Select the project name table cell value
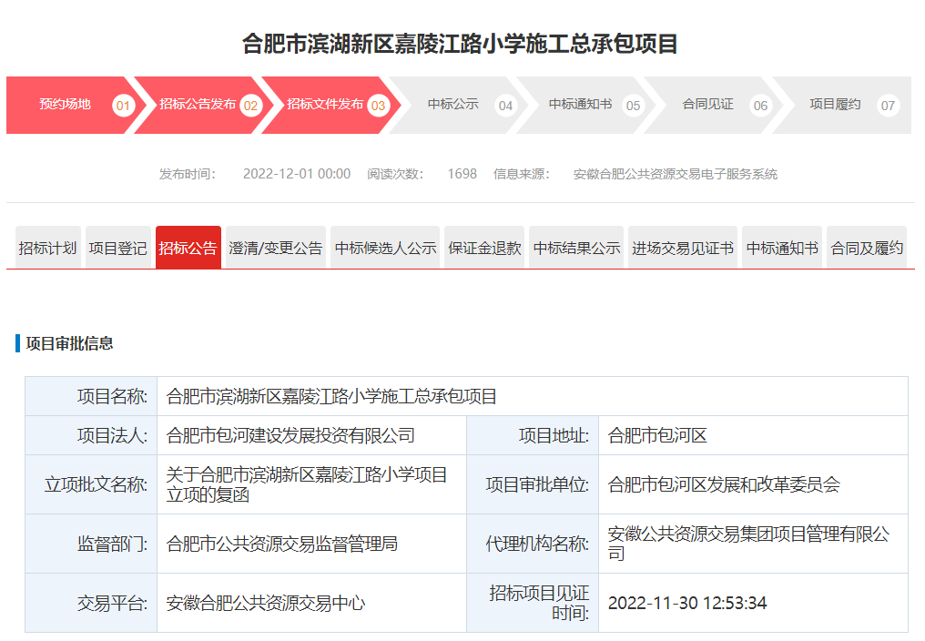925x641 pixels. (x=532, y=396)
